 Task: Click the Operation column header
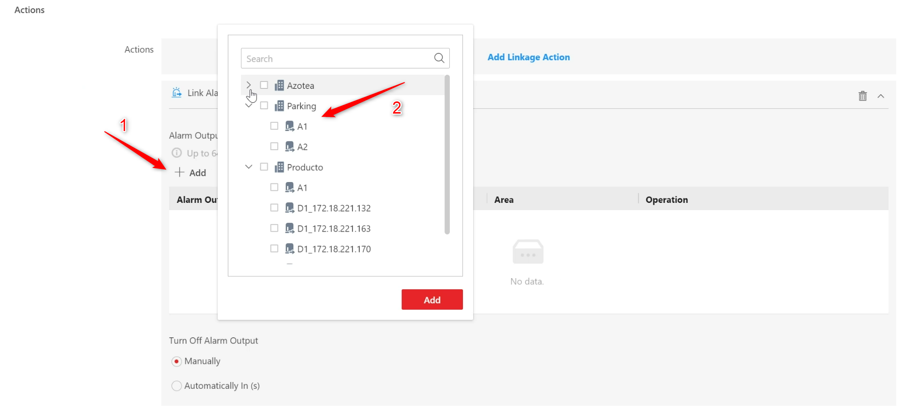pos(667,199)
